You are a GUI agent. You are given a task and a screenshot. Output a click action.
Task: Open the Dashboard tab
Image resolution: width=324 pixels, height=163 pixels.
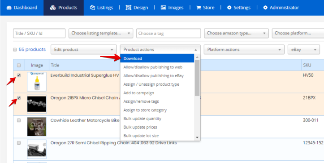(22, 8)
